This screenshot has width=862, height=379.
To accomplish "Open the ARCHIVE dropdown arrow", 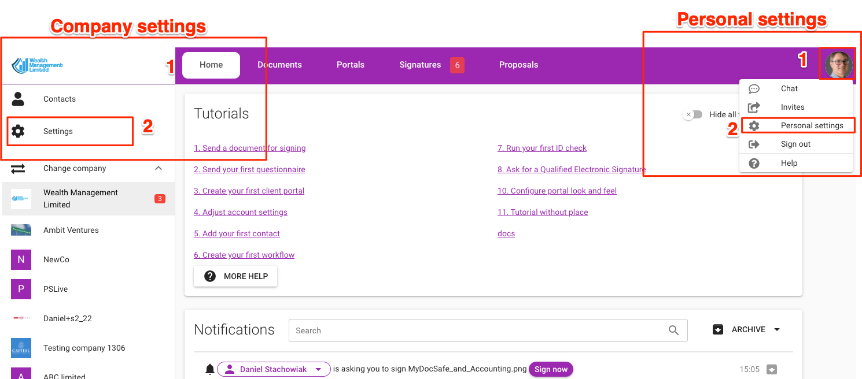I will (x=777, y=329).
